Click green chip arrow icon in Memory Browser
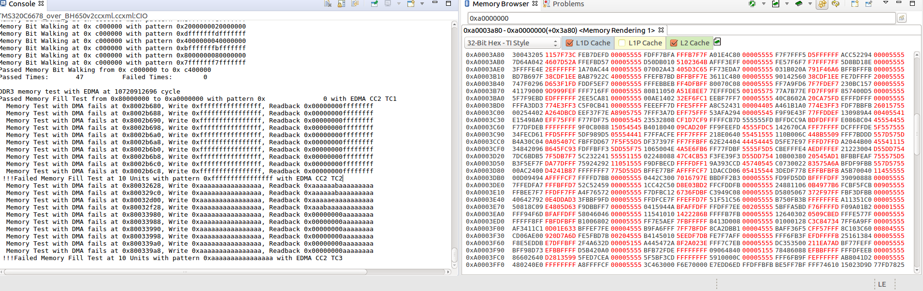The height and width of the screenshot is (291, 923). [x=752, y=3]
